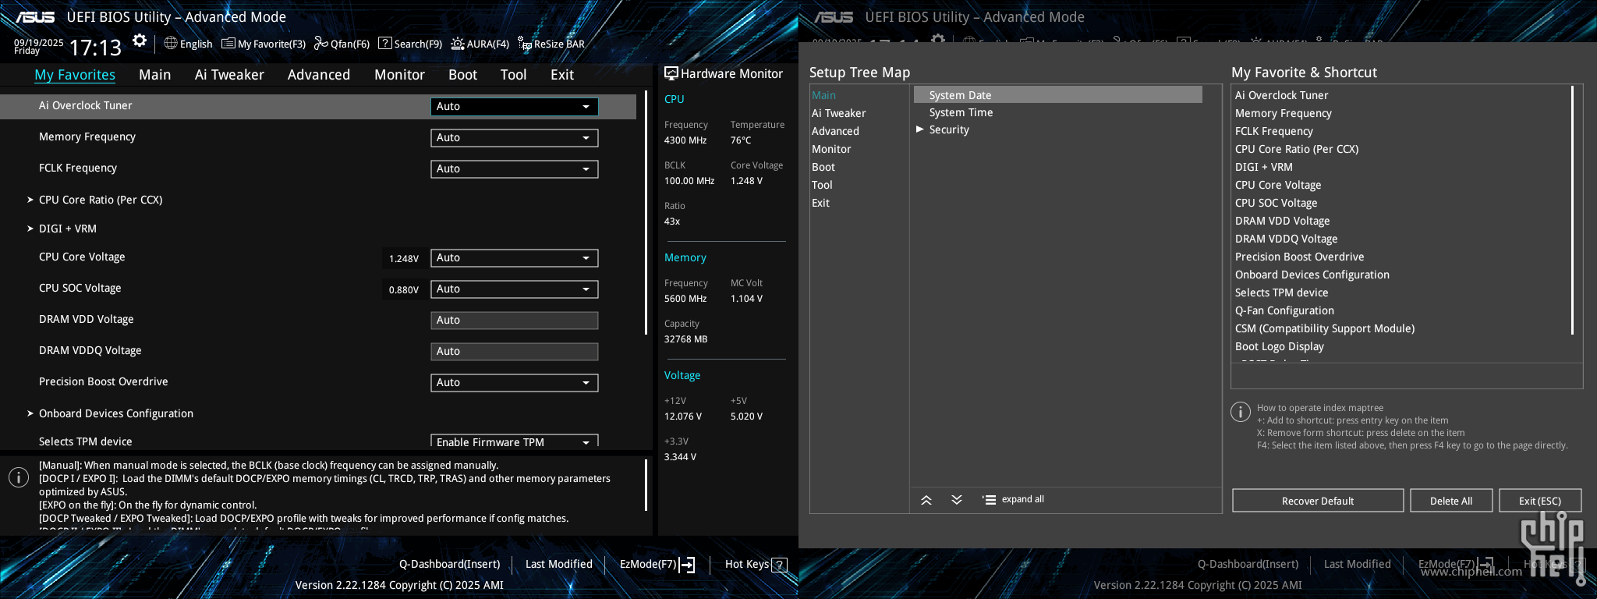Click expand all list icon

(x=989, y=500)
